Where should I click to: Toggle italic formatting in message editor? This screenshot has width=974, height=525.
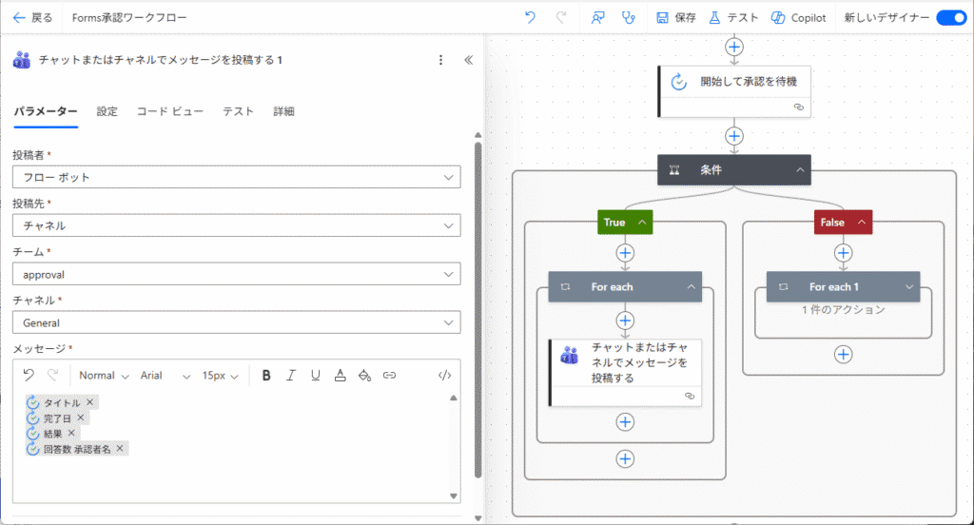(291, 376)
